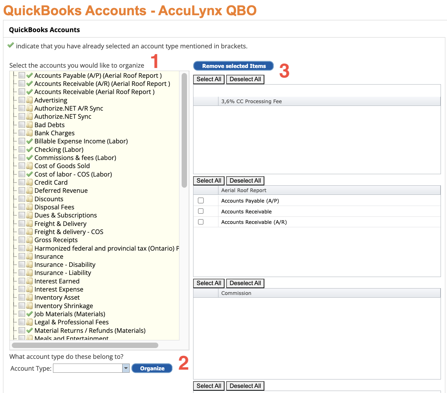Screen dimensions: 447x393
Task: Click the folder icon next to Credit Card
Action: coord(30,182)
